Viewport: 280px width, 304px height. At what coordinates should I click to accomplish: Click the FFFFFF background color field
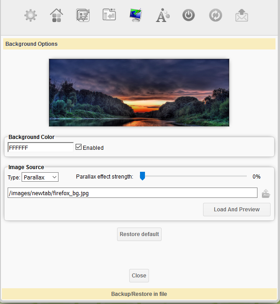41,147
